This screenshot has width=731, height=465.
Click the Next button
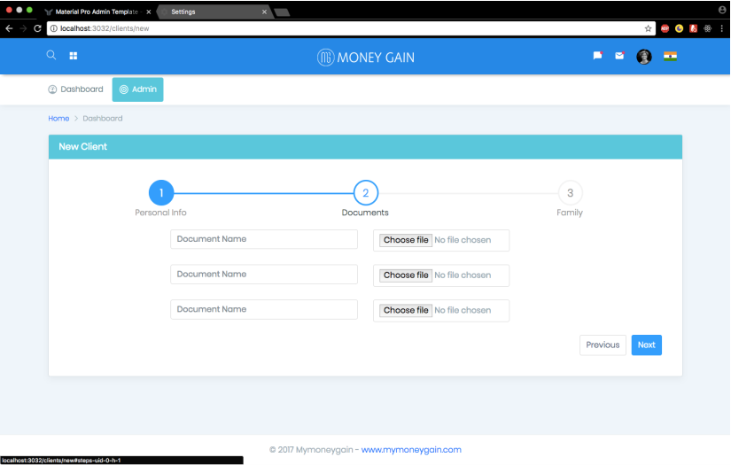pyautogui.click(x=647, y=345)
